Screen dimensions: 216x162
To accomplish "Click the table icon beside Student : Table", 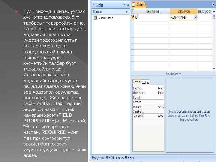I will click(95, 18).
